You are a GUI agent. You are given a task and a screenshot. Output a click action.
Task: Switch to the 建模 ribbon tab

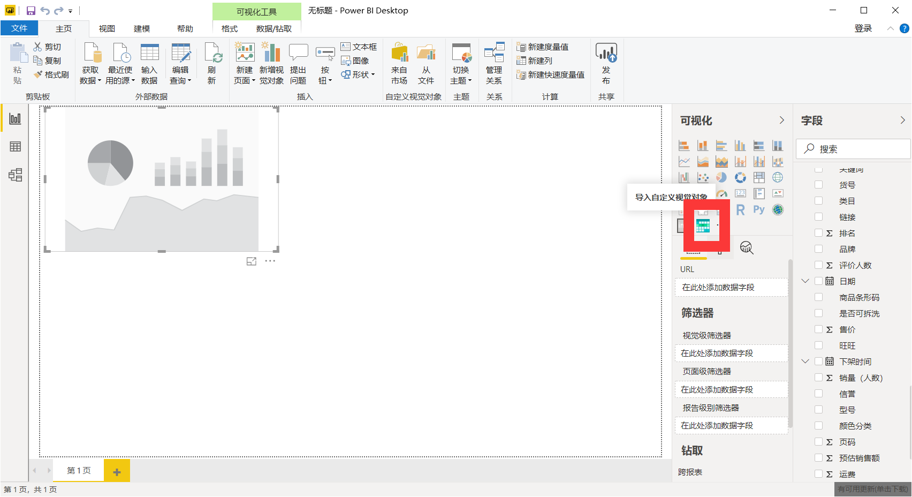click(142, 28)
